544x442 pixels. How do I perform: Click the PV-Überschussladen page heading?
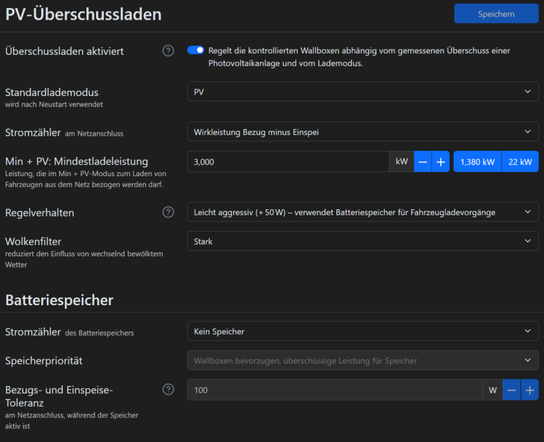[84, 14]
